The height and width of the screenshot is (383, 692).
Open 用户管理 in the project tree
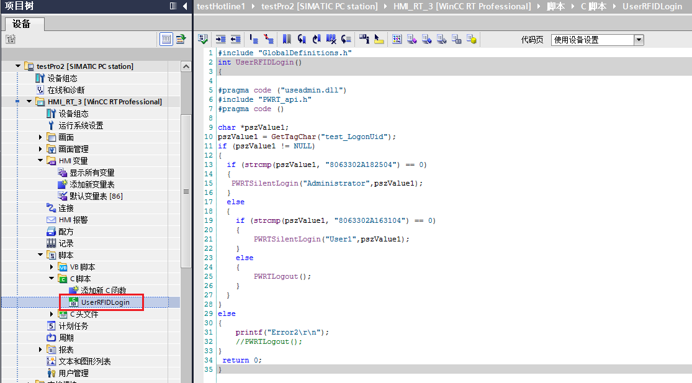73,373
